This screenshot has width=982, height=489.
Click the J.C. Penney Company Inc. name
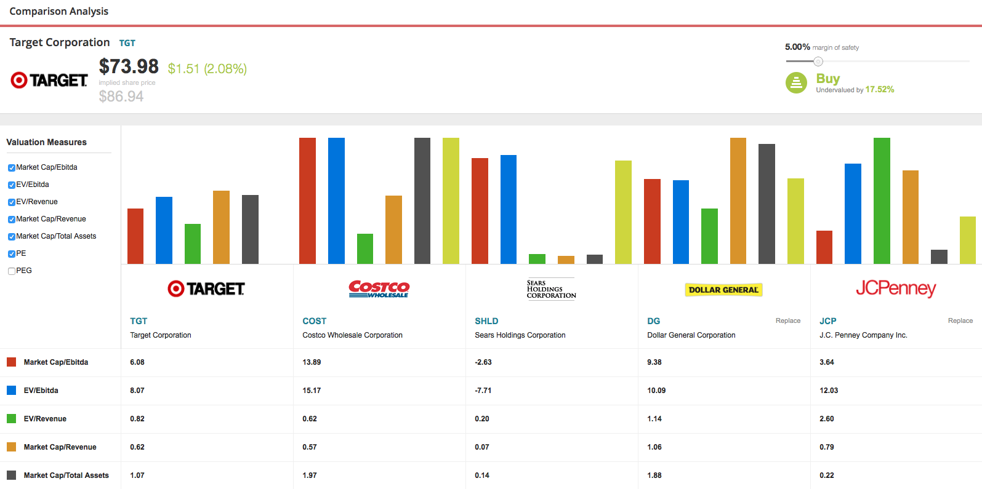click(x=864, y=335)
